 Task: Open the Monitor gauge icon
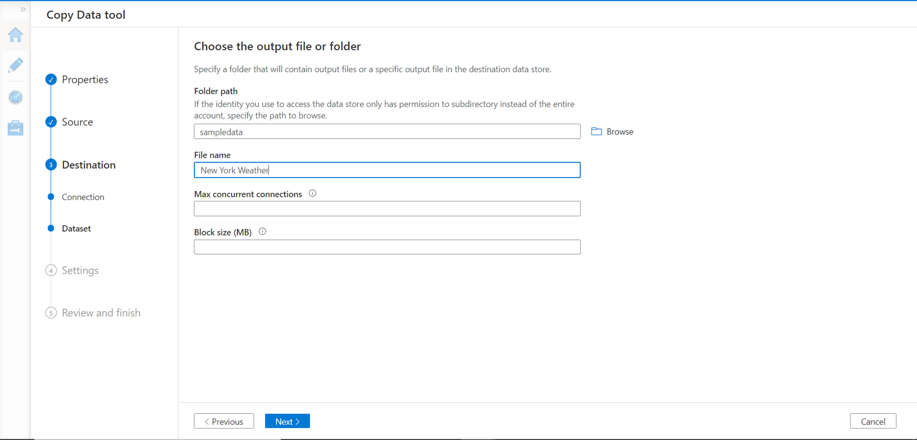pos(16,97)
